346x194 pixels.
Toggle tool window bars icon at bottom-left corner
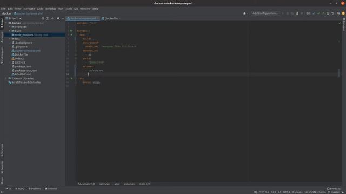tap(2, 192)
